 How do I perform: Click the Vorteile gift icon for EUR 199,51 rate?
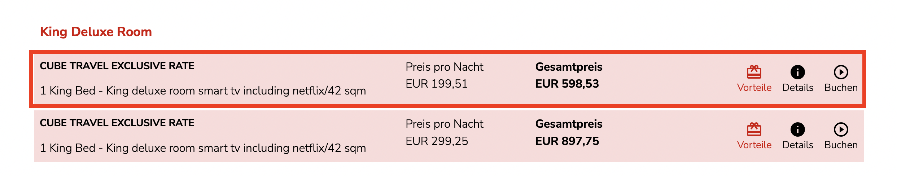tap(754, 72)
